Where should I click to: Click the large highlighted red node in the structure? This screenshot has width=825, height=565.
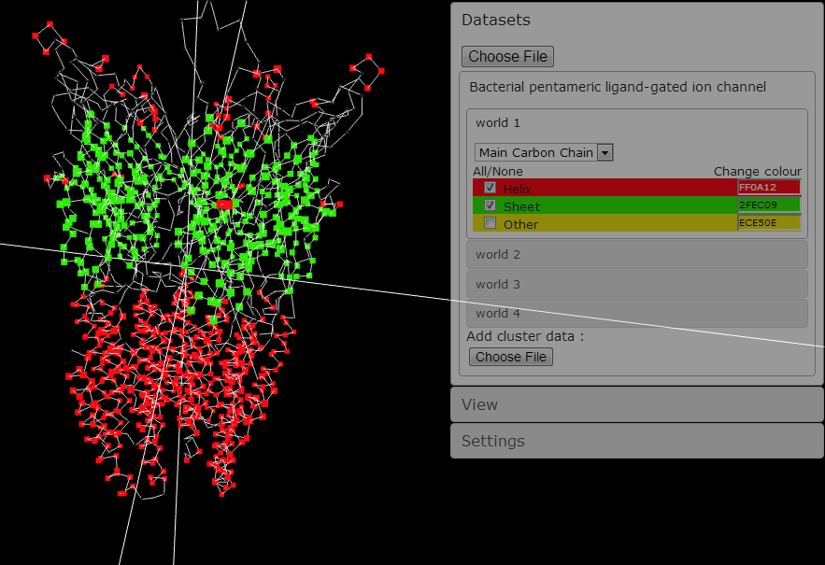(x=224, y=204)
